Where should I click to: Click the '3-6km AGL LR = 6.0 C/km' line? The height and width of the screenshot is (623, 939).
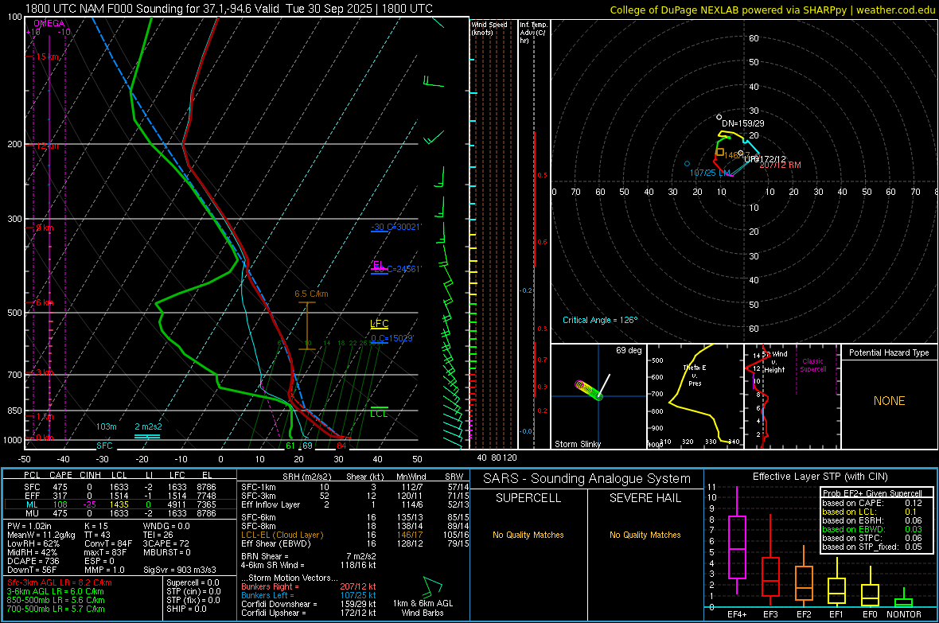[56, 591]
